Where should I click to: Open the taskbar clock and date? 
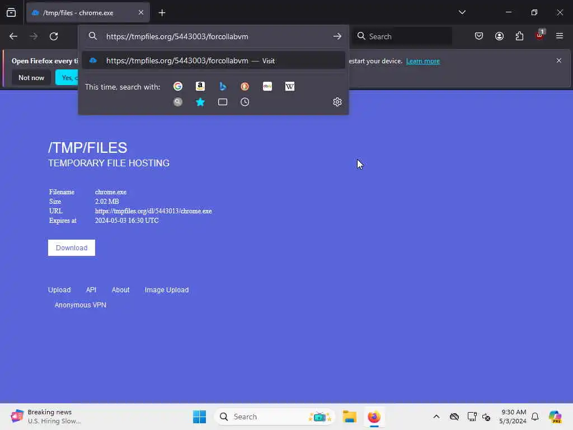pos(513,417)
